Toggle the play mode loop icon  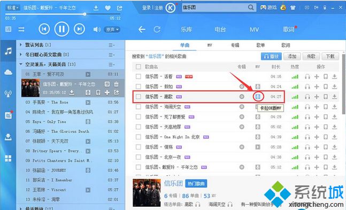click(x=21, y=29)
